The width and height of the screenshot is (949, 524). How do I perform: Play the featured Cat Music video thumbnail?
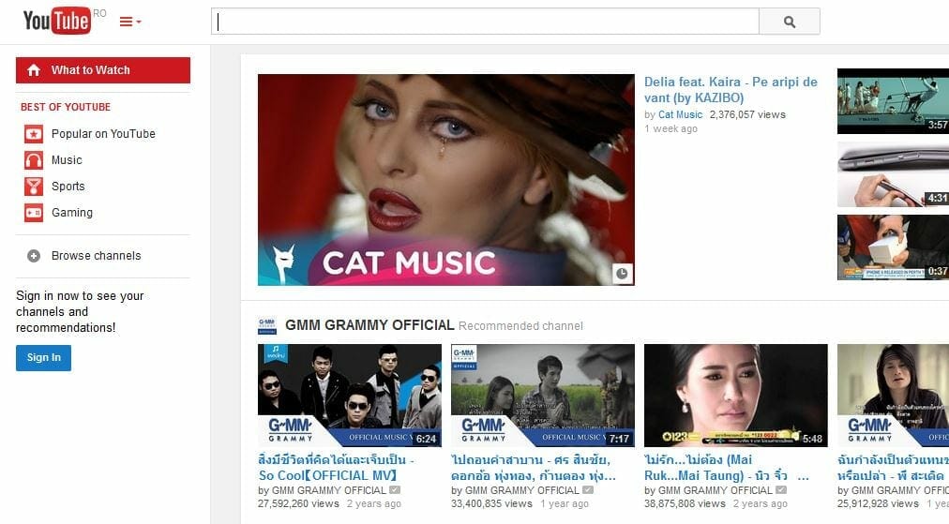[445, 178]
